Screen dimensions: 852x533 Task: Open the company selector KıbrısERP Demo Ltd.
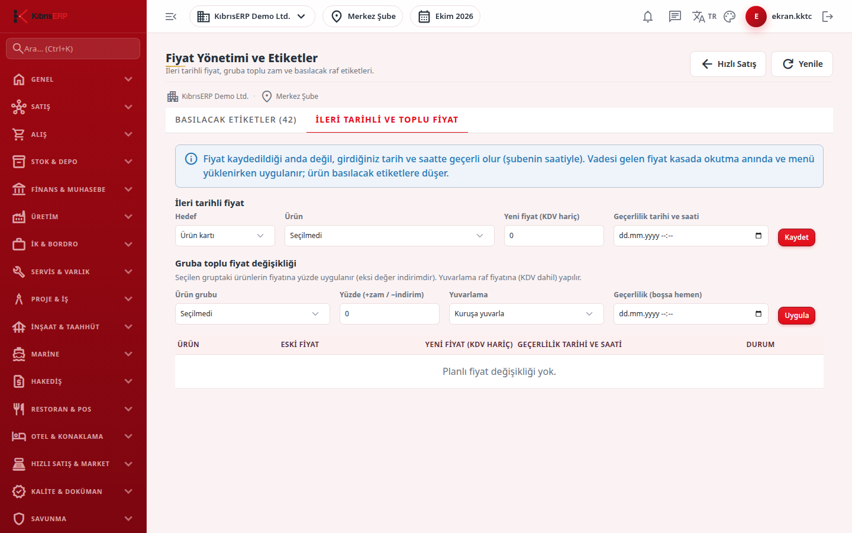(x=252, y=17)
